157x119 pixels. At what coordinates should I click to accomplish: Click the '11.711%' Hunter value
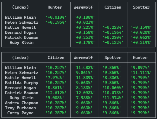tap(141, 73)
